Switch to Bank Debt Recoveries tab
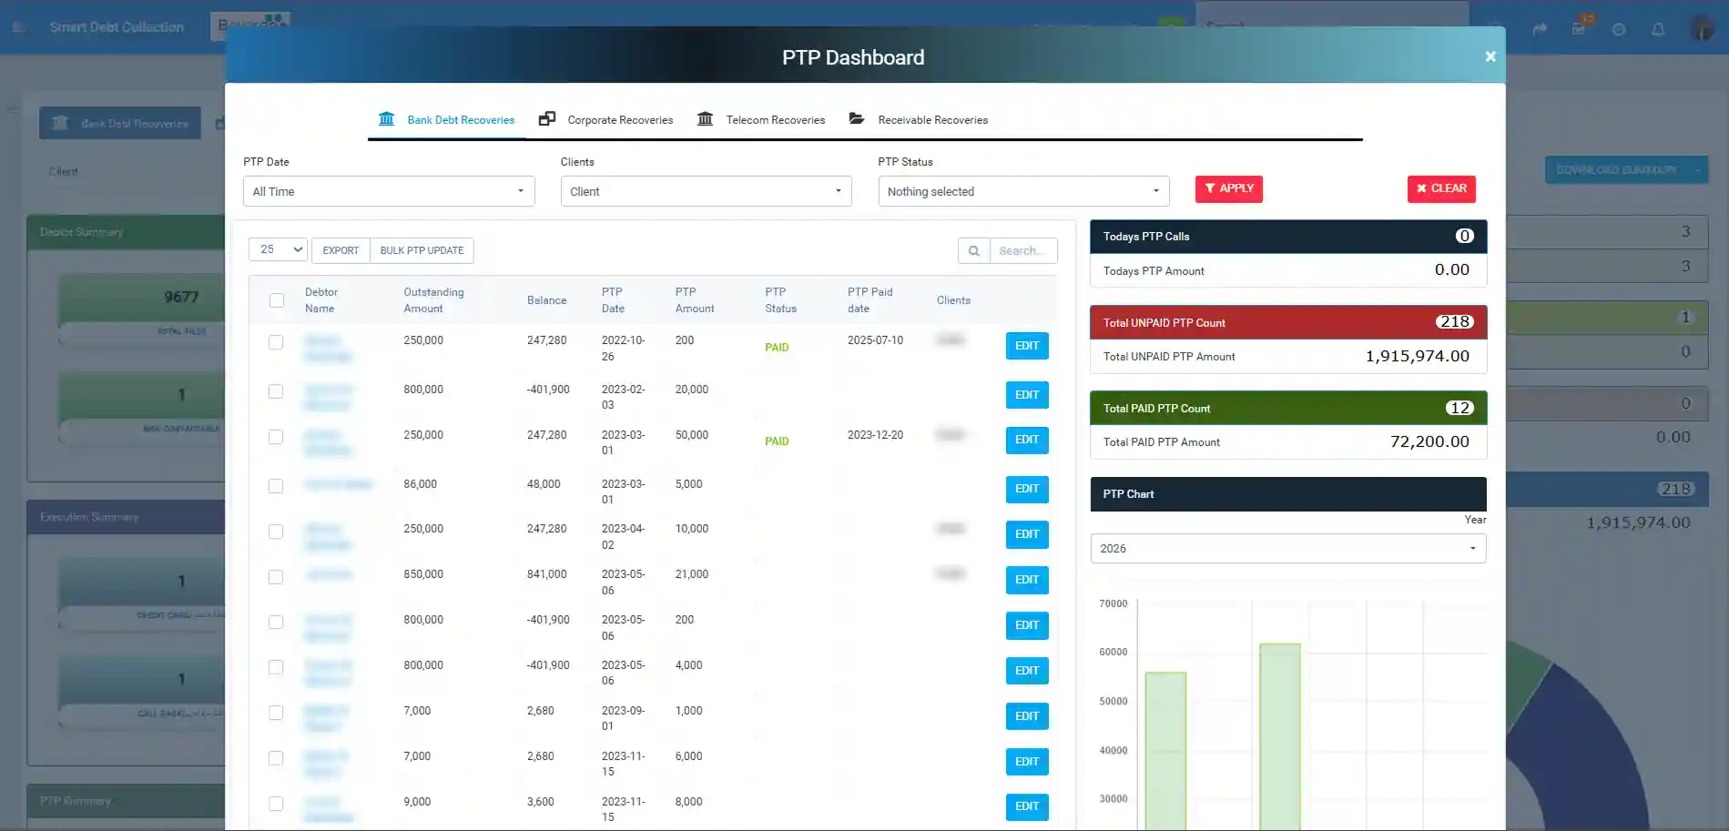The image size is (1729, 831). point(447,120)
